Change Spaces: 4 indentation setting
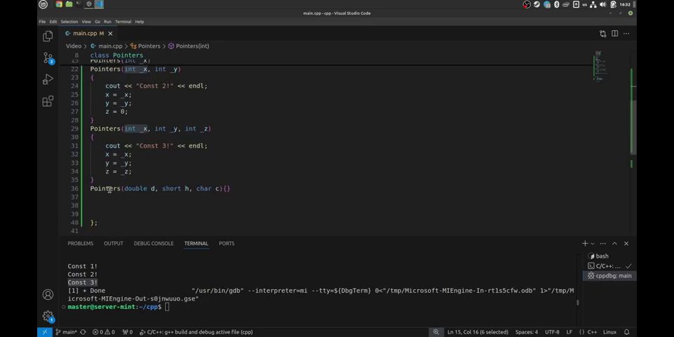 pos(527,332)
